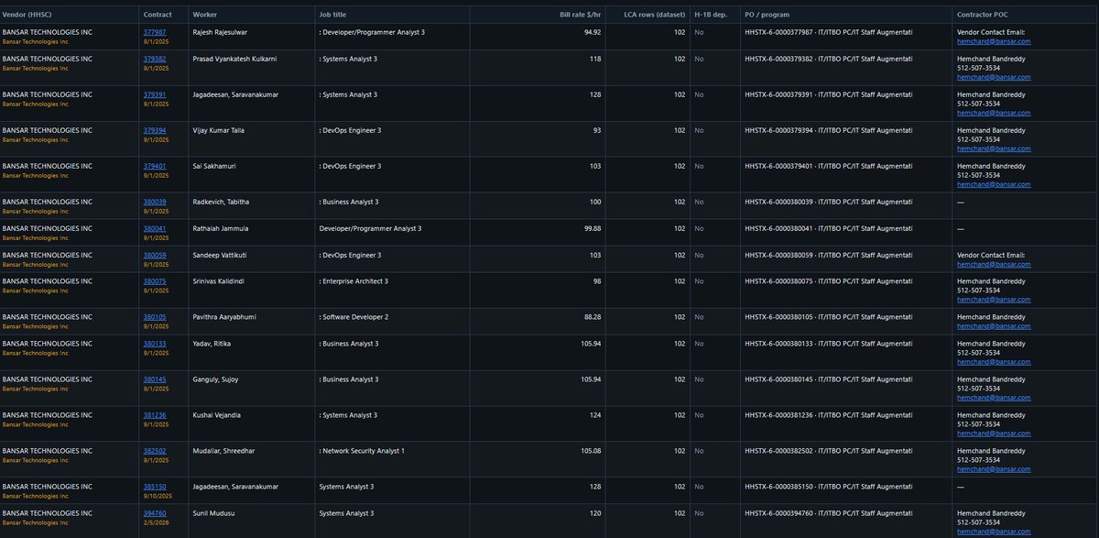Select worker name Rajesh Rajesulwar

click(x=223, y=32)
